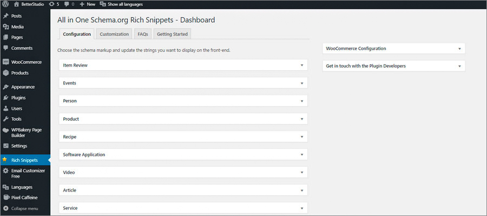Open the FAQs tab
Image resolution: width=487 pixels, height=216 pixels.
click(143, 34)
